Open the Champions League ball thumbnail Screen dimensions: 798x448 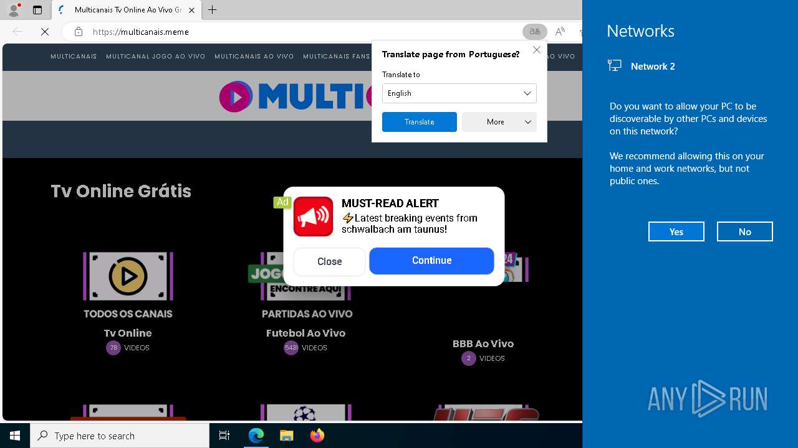pos(305,413)
